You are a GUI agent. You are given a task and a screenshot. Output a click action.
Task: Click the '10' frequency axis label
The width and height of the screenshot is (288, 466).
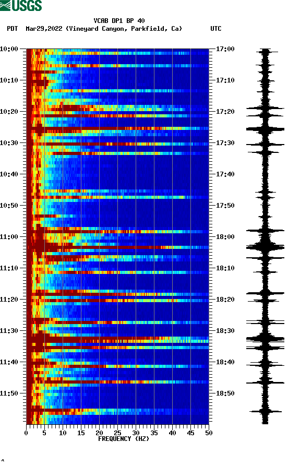(63, 433)
